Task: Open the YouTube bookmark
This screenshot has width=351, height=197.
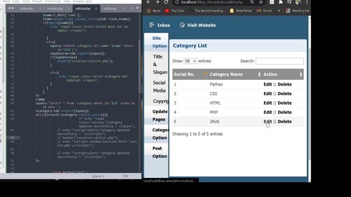Action: click(174, 10)
